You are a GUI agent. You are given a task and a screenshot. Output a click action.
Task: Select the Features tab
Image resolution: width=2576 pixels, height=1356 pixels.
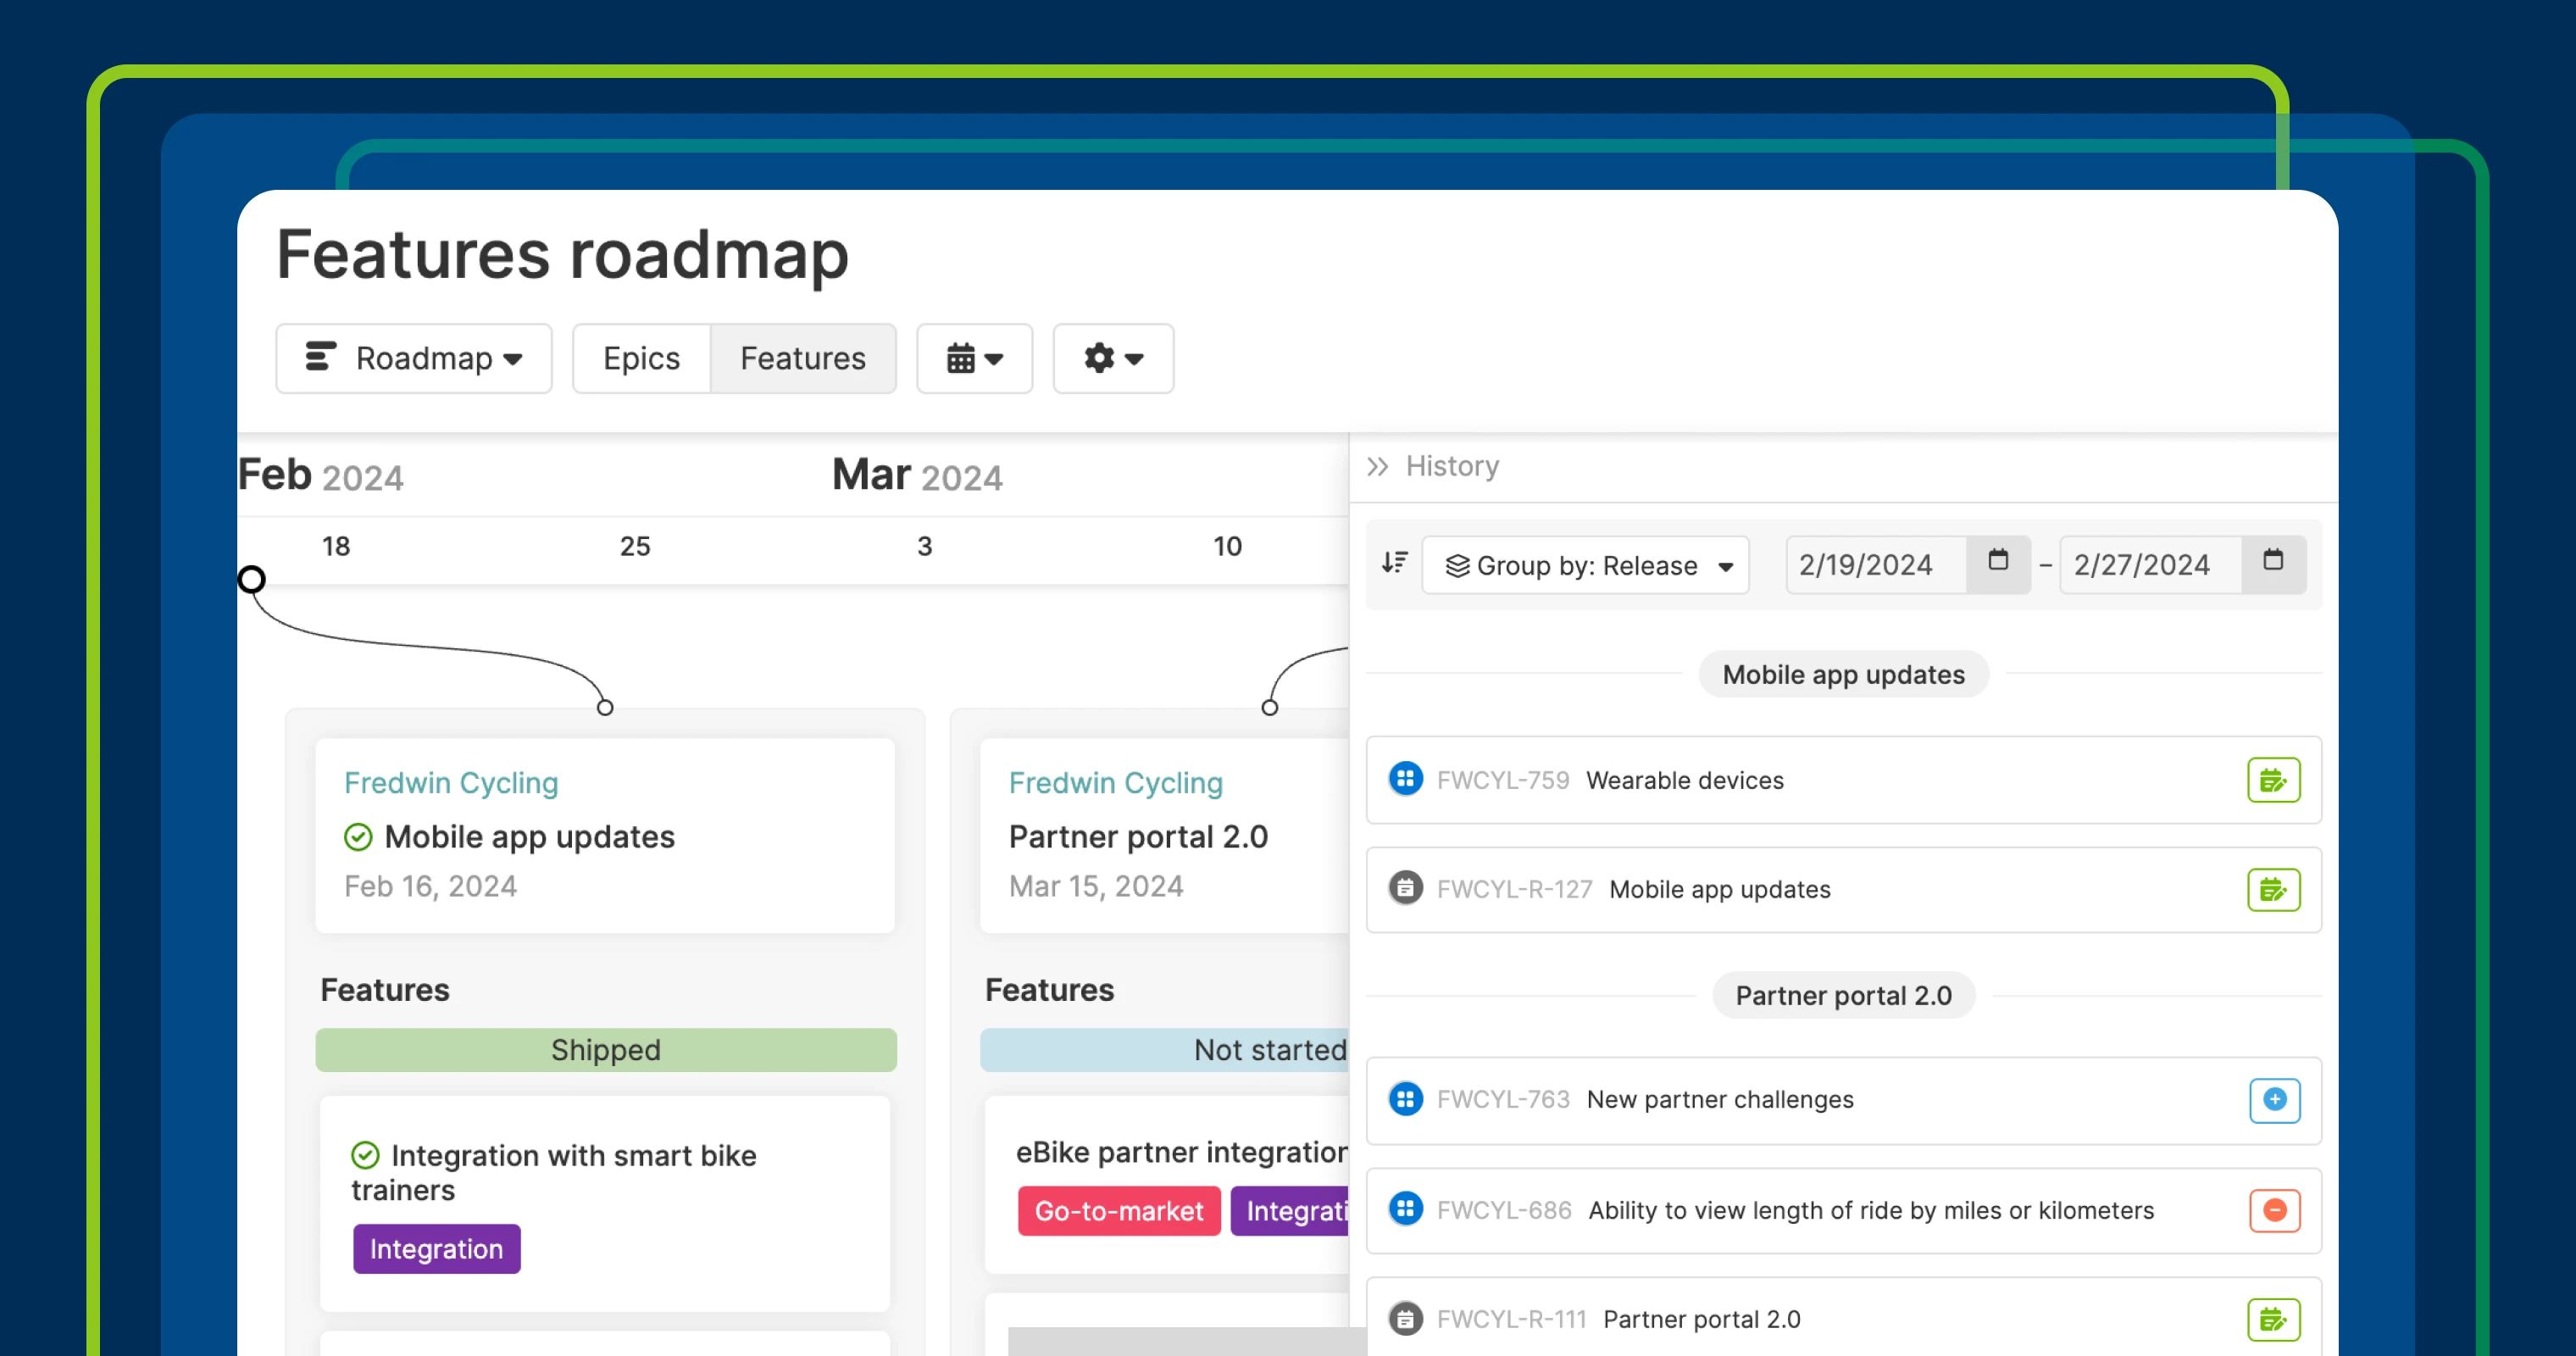point(802,358)
